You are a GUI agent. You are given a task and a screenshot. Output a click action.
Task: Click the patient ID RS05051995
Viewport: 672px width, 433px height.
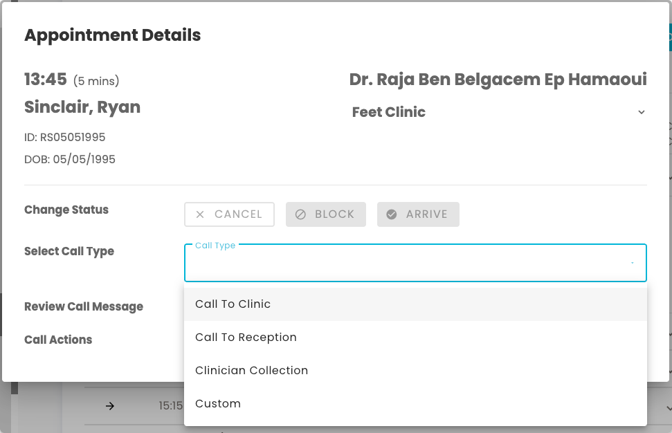pyautogui.click(x=65, y=137)
